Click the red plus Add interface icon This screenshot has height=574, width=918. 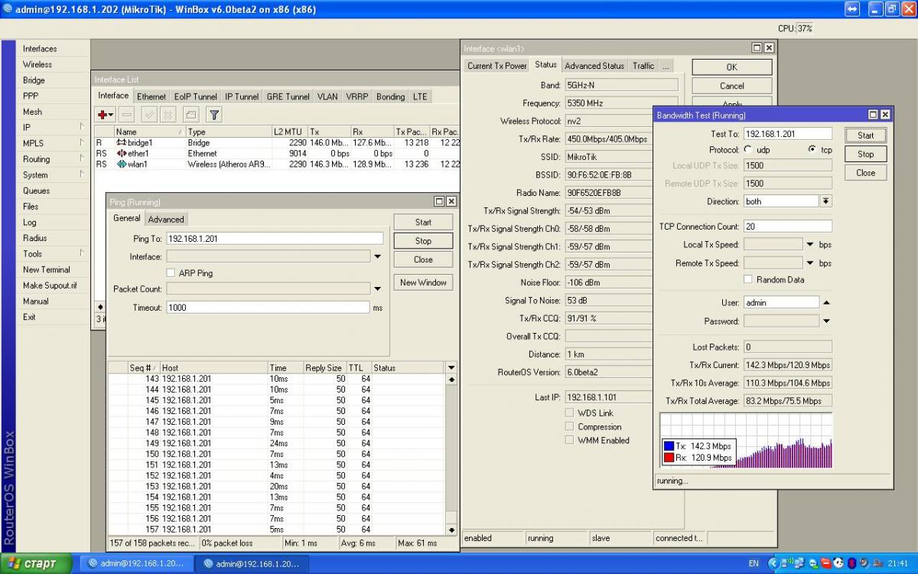(103, 115)
